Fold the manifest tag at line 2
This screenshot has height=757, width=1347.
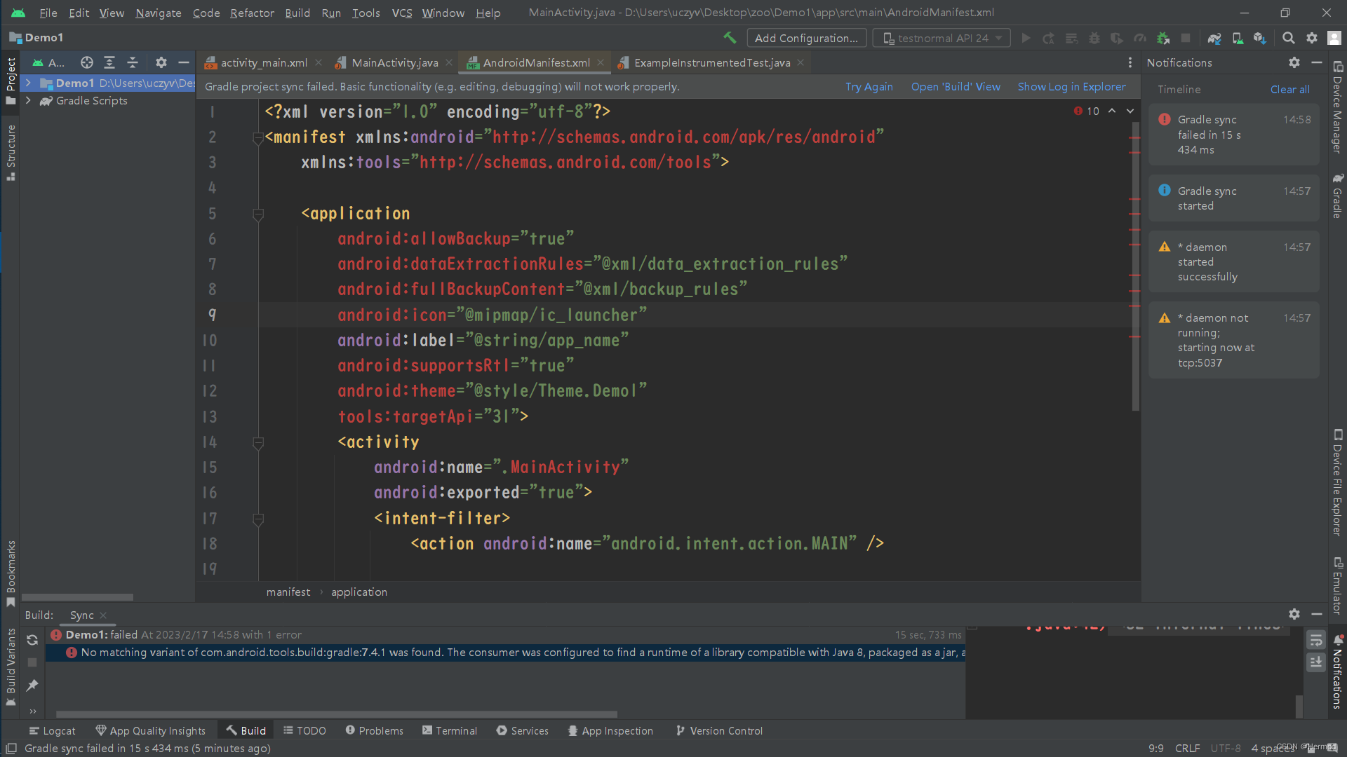pyautogui.click(x=258, y=138)
